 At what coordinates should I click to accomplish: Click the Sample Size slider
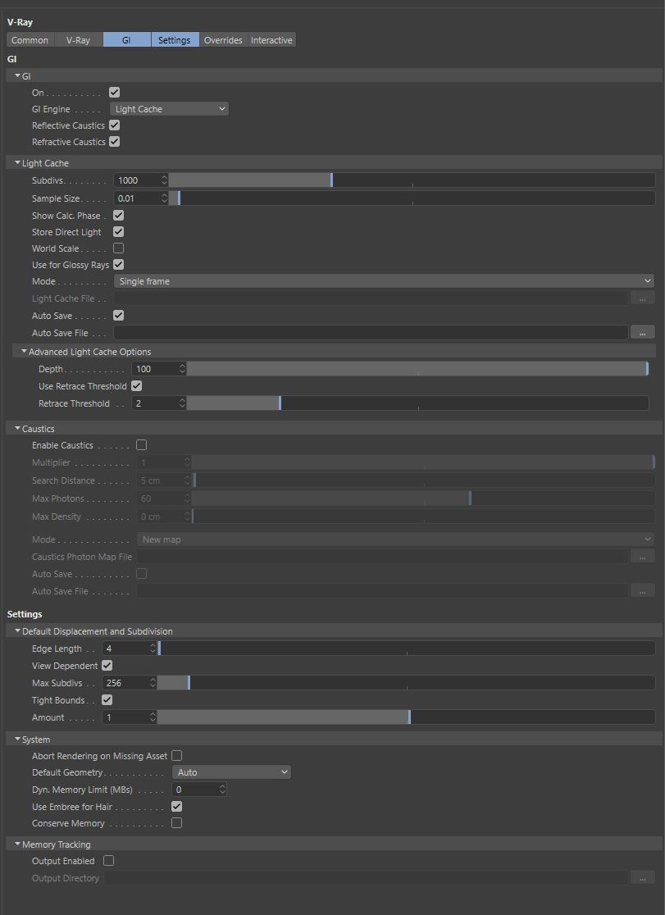click(x=412, y=198)
